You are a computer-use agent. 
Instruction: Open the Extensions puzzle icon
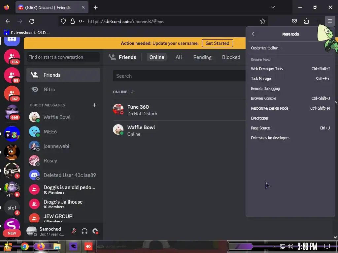[x=306, y=21]
